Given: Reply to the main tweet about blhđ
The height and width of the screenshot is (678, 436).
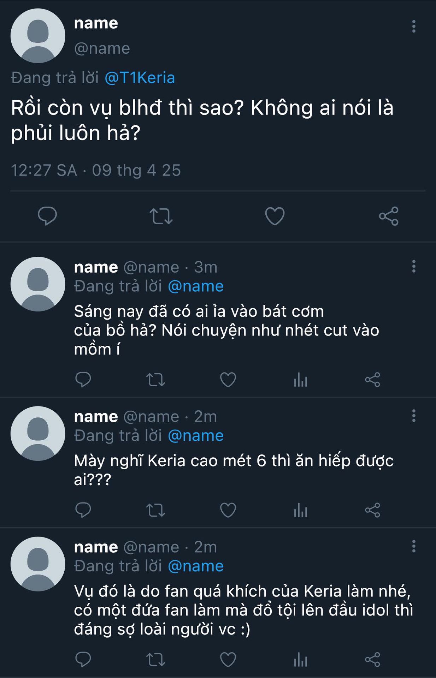Looking at the screenshot, I should [47, 216].
